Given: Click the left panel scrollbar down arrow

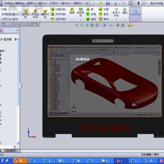Looking at the screenshot, I should [x=18, y=143].
